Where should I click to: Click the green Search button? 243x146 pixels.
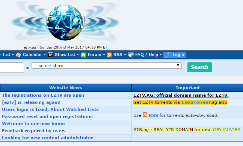point(199,67)
